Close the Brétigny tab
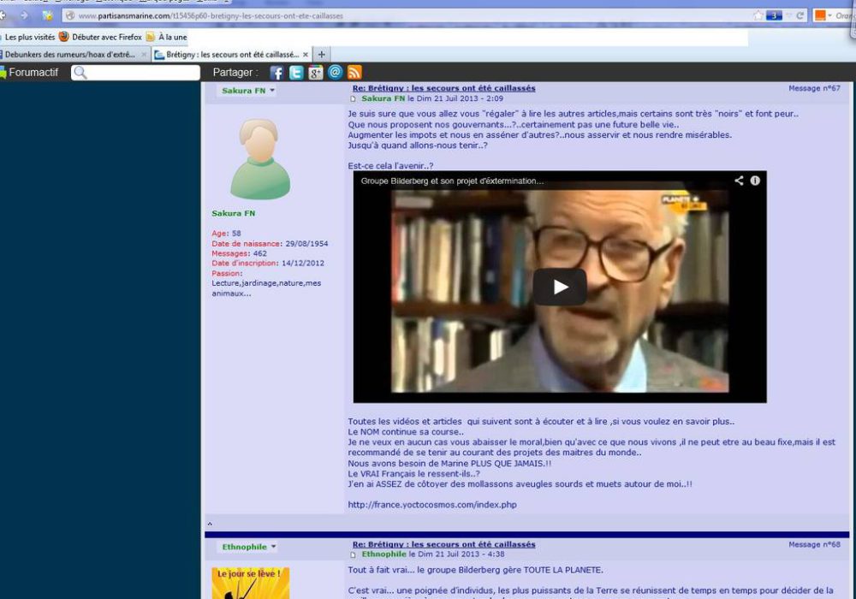Image resolution: width=856 pixels, height=599 pixels. pyautogui.click(x=306, y=55)
